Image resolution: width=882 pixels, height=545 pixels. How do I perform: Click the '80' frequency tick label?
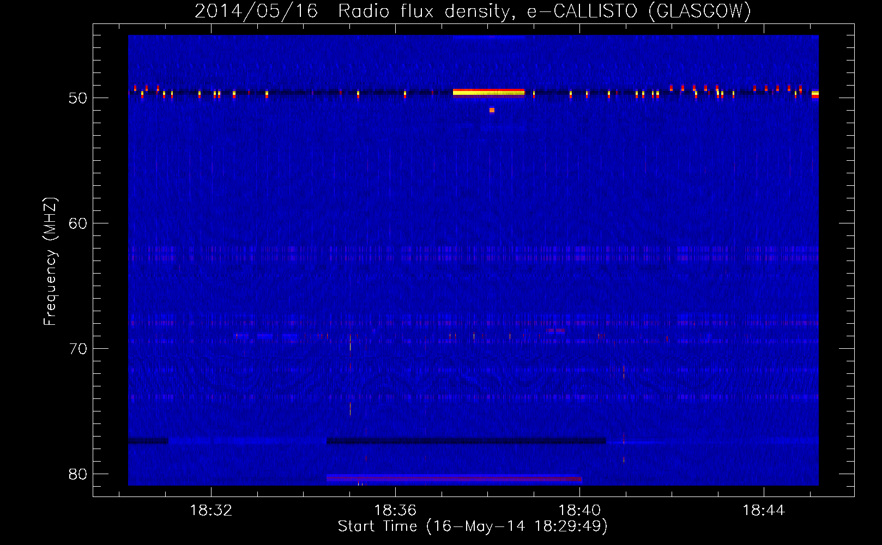tap(78, 474)
